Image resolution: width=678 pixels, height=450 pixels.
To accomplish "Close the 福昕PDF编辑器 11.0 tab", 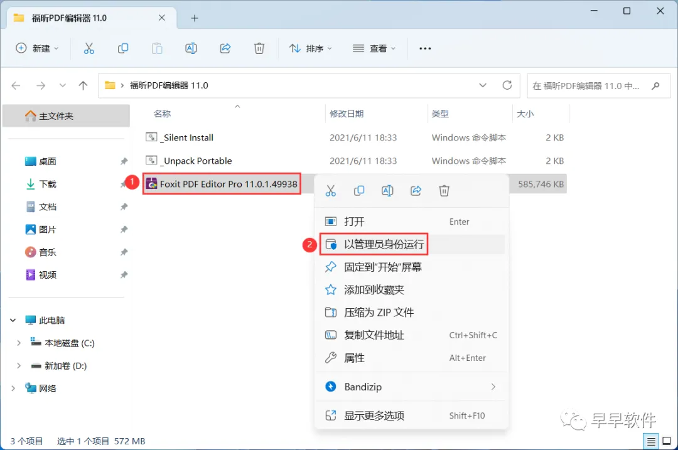I will (x=162, y=18).
